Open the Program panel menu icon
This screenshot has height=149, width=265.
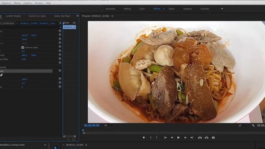pos(112,16)
